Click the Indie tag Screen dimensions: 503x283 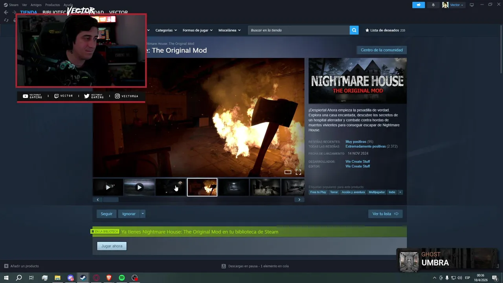[392, 192]
